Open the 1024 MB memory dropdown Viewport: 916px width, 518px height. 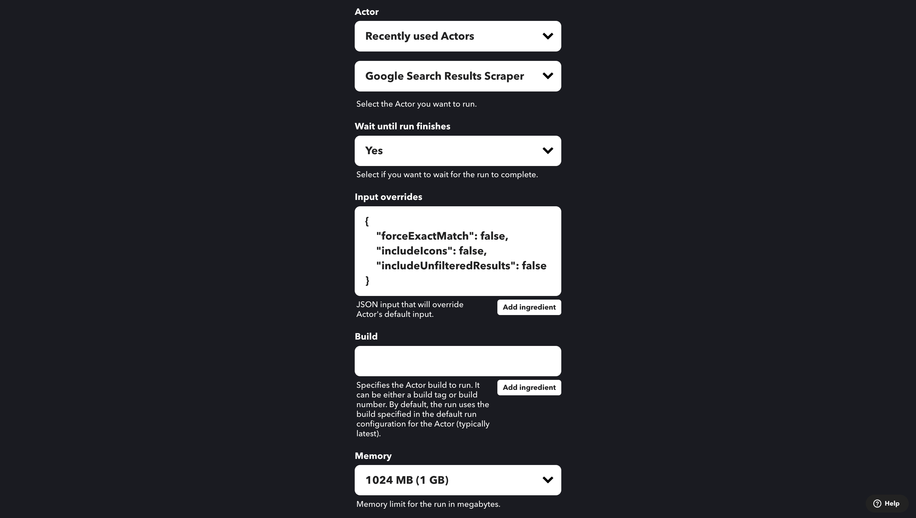click(x=457, y=480)
